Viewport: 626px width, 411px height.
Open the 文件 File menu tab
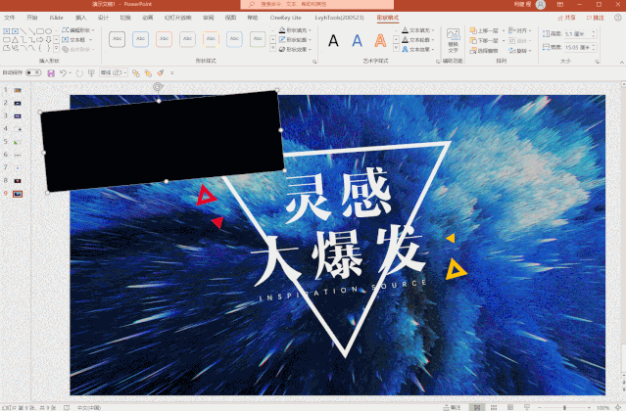(9, 18)
